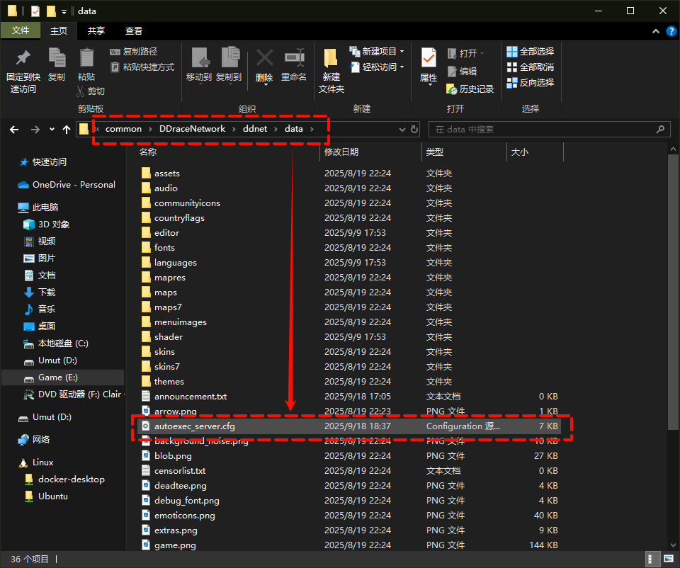Click the Cut scissors icon

(x=80, y=91)
